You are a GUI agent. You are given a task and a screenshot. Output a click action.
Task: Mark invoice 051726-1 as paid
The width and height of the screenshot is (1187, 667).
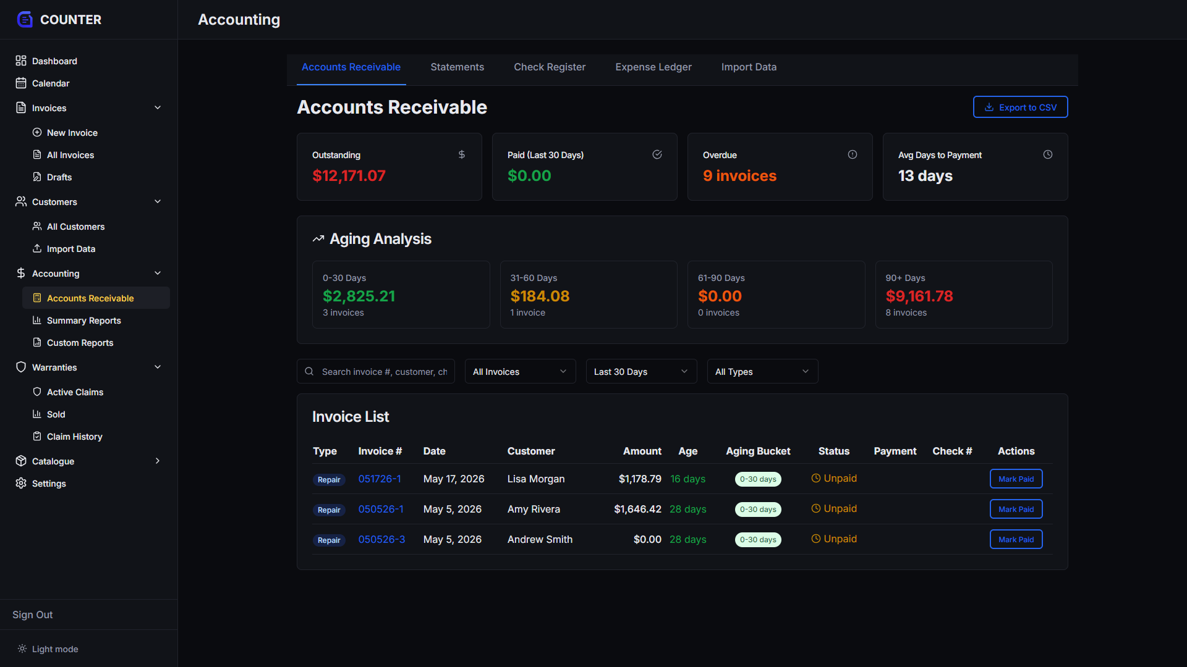tap(1016, 479)
